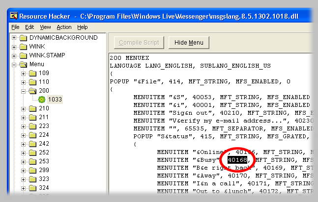The height and width of the screenshot is (202, 318).
Task: Click the 253 folder icon
Action: 32,161
